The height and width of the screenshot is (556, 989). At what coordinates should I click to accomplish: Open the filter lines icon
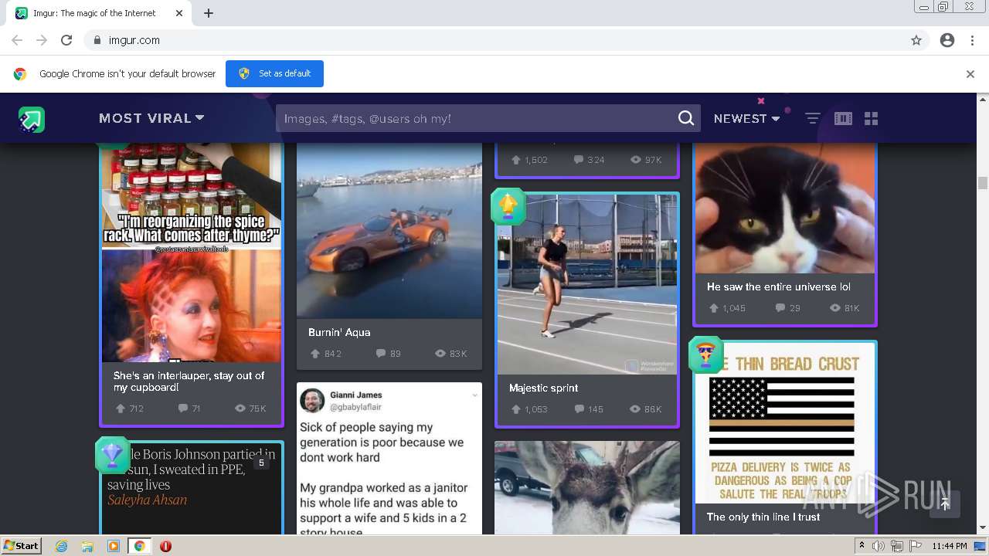coord(813,118)
